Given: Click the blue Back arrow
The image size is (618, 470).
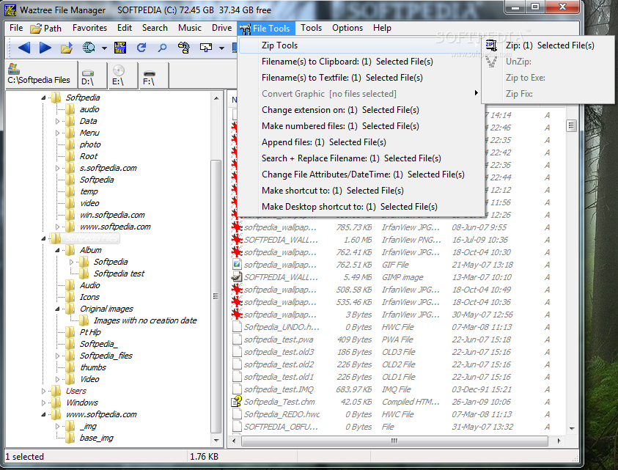Looking at the screenshot, I should point(24,48).
